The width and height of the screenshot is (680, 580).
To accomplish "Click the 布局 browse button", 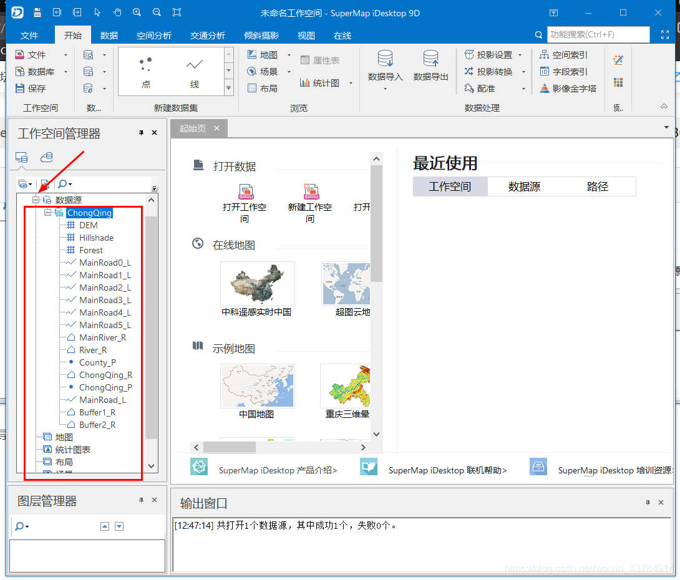I will pyautogui.click(x=263, y=89).
